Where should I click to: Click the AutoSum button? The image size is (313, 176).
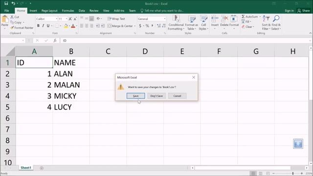tap(249, 17)
